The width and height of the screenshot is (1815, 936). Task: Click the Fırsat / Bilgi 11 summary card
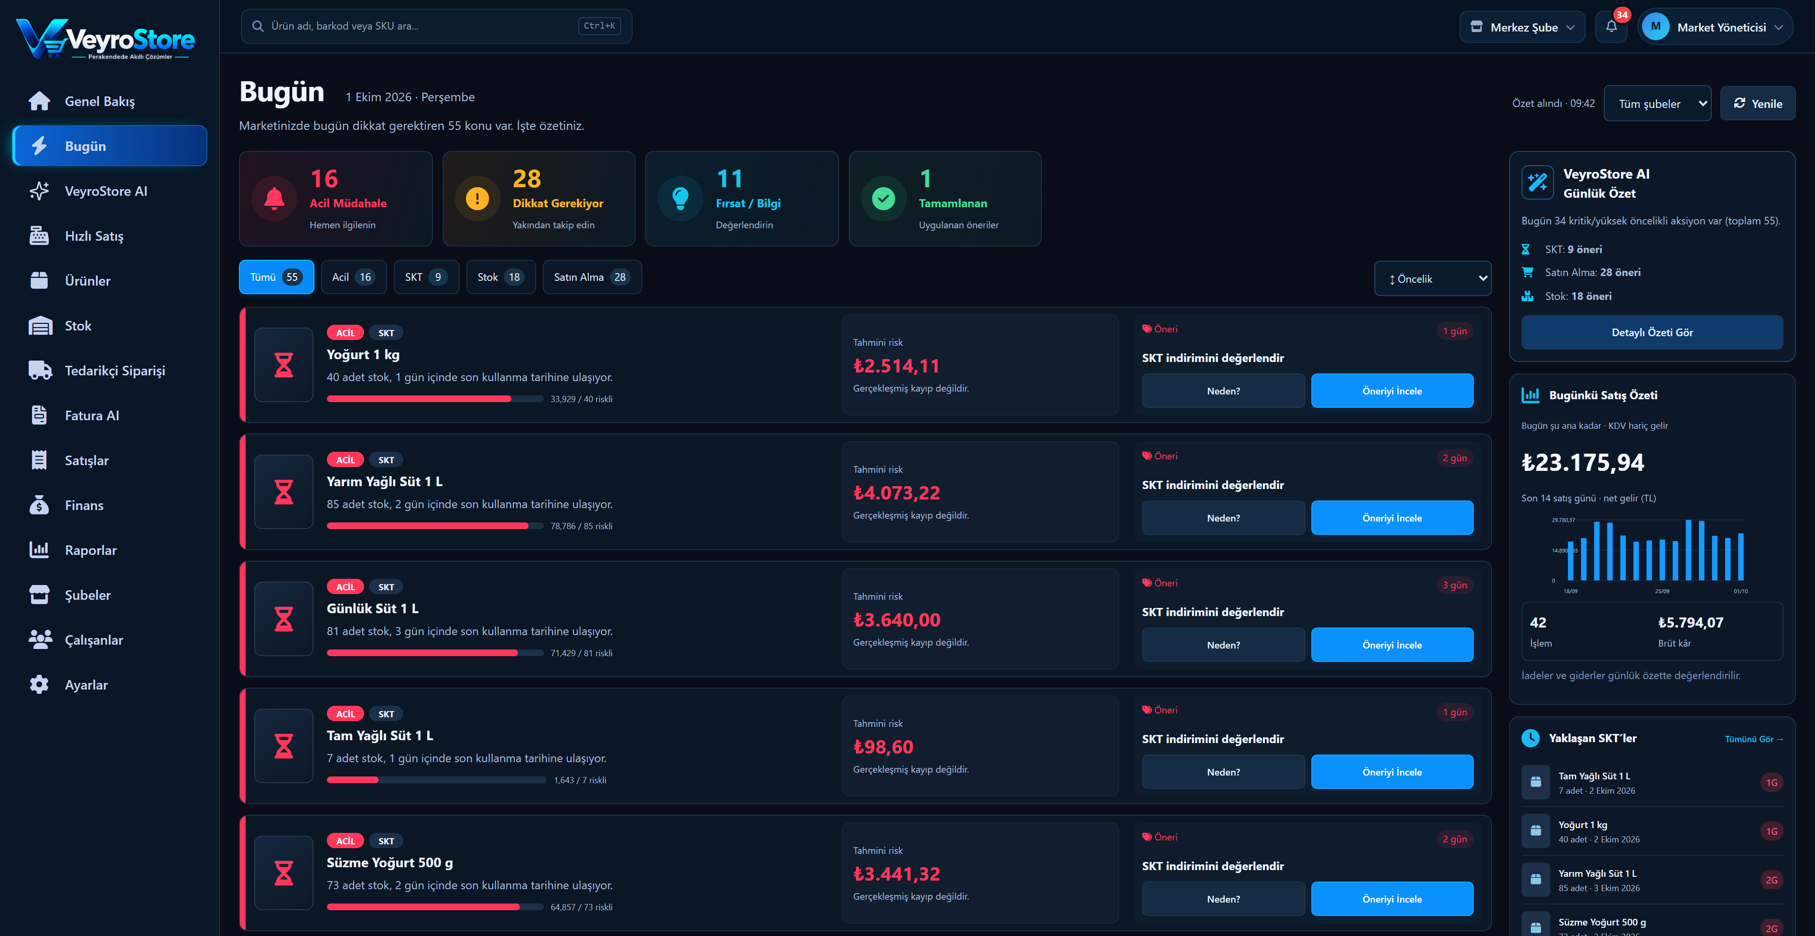[742, 199]
